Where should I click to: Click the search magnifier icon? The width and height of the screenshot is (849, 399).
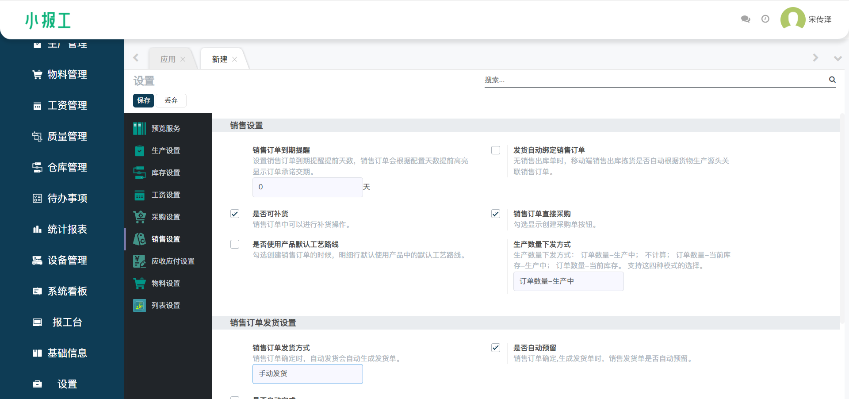tap(832, 80)
